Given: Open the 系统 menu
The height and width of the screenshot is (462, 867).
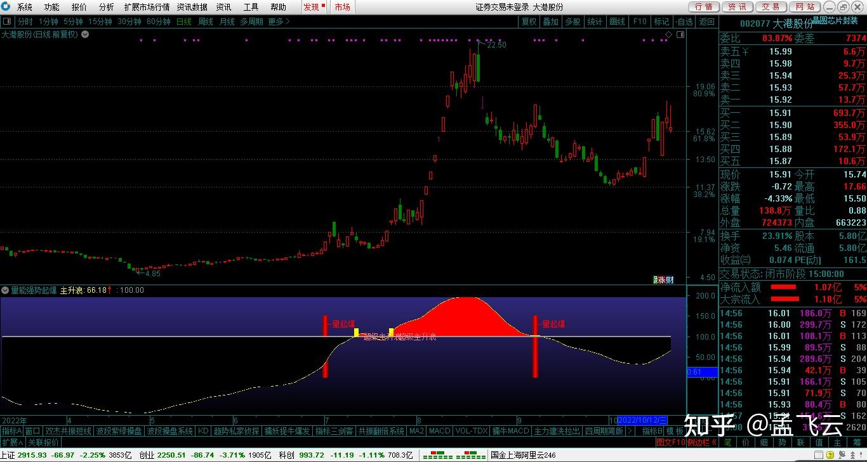Looking at the screenshot, I should [x=25, y=7].
